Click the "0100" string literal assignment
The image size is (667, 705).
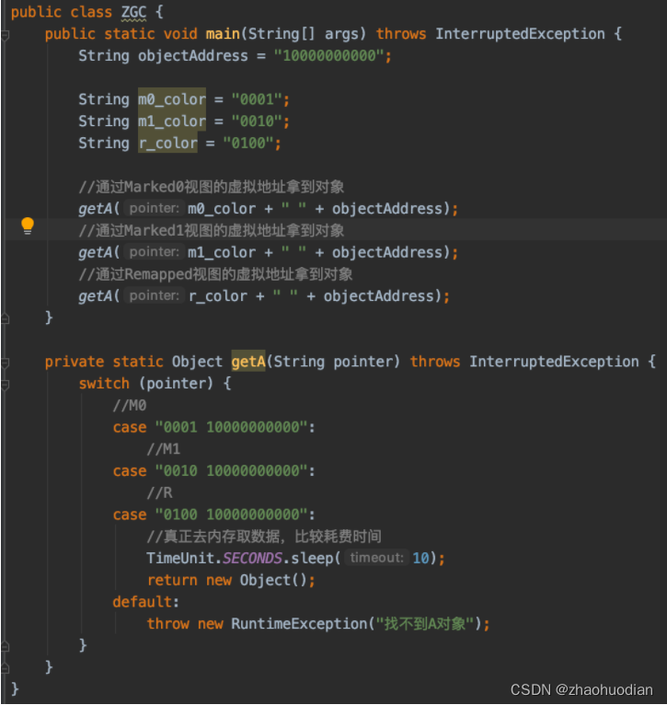coord(248,143)
